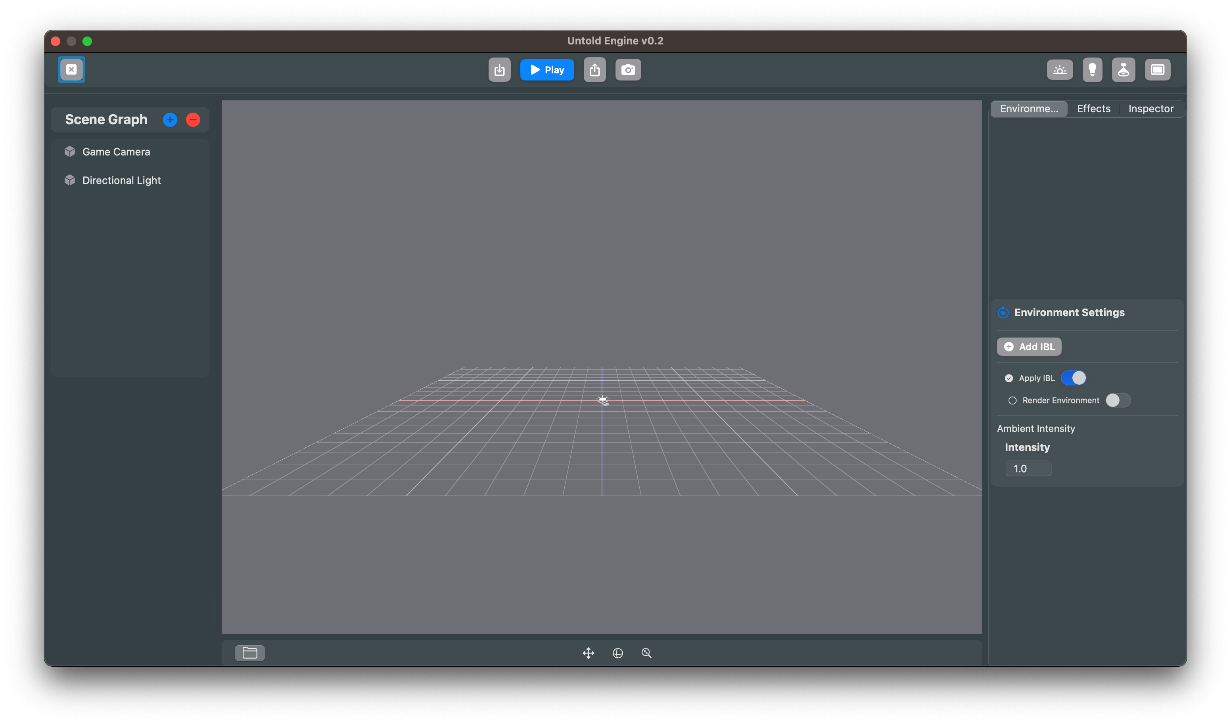Edit the Intensity value field
This screenshot has height=725, width=1231.
pyautogui.click(x=1028, y=468)
